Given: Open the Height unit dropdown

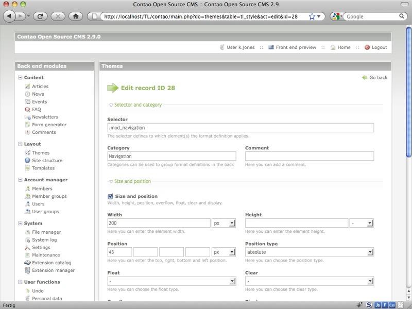Looking at the screenshot, I should 362,223.
